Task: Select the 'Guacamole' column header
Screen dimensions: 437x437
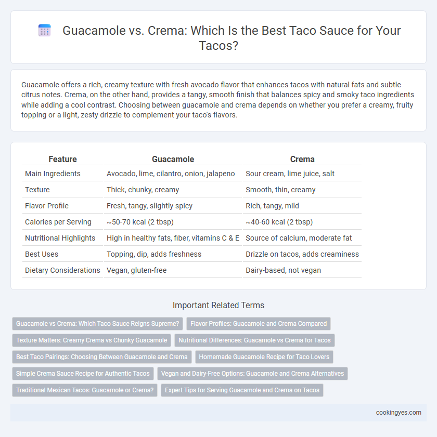Action: coord(173,159)
